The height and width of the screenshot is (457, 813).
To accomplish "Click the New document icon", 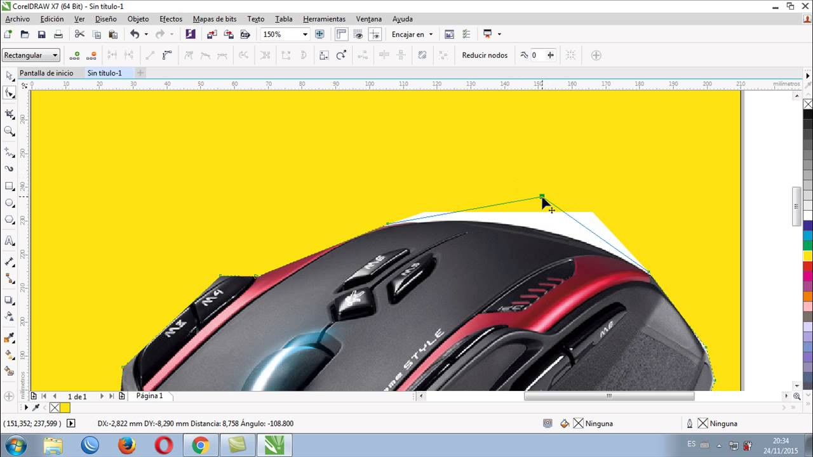I will [8, 34].
